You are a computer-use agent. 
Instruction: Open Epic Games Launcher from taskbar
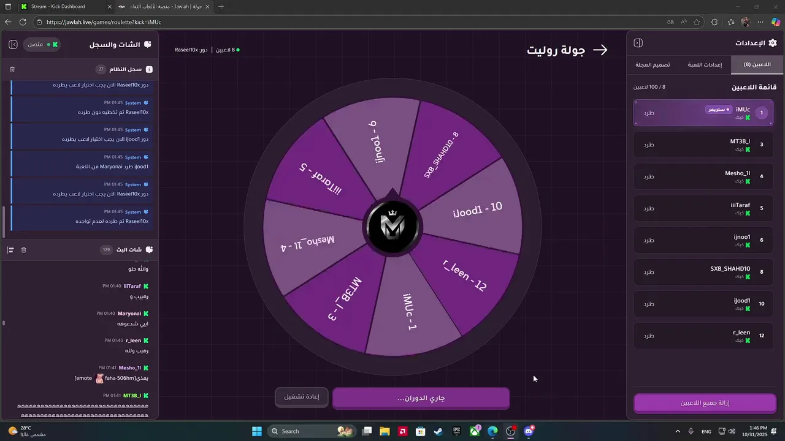(456, 431)
